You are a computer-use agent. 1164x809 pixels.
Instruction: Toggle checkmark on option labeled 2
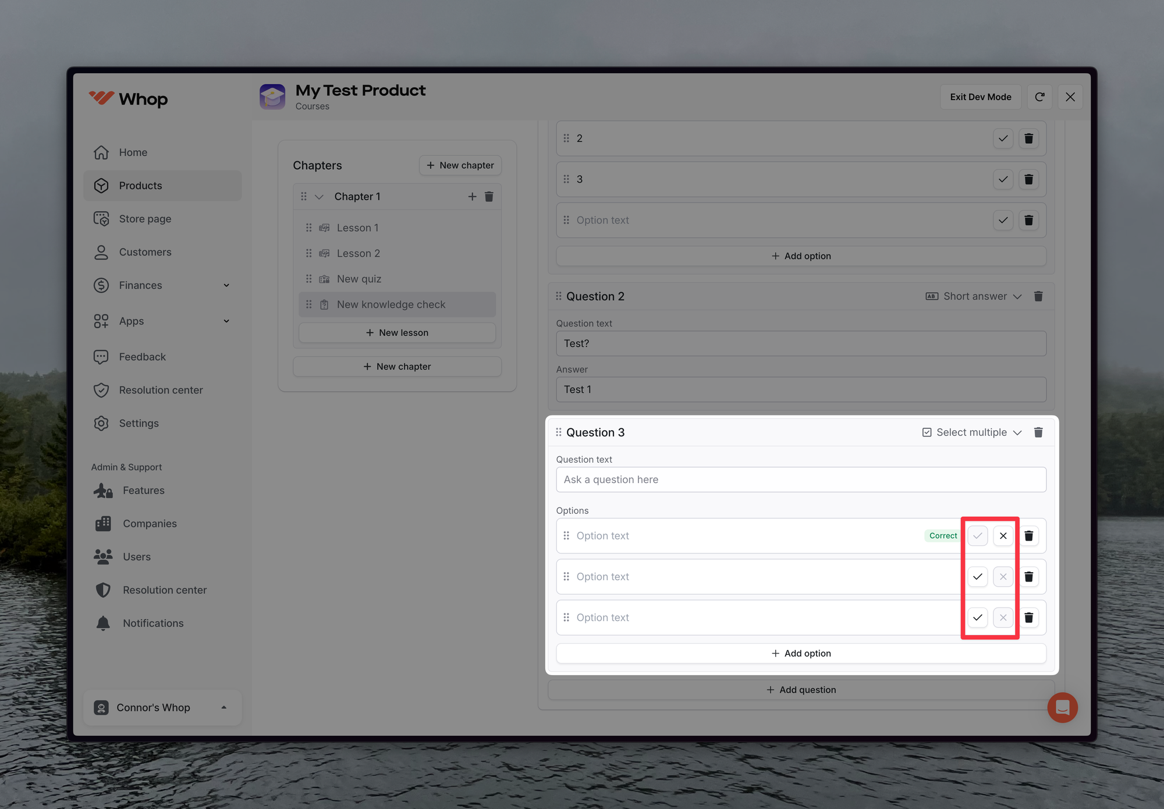point(1003,139)
